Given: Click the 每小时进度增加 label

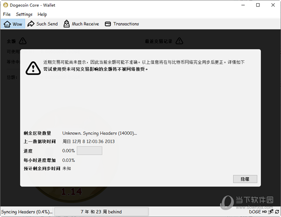Looking at the screenshot, I should [40, 160].
